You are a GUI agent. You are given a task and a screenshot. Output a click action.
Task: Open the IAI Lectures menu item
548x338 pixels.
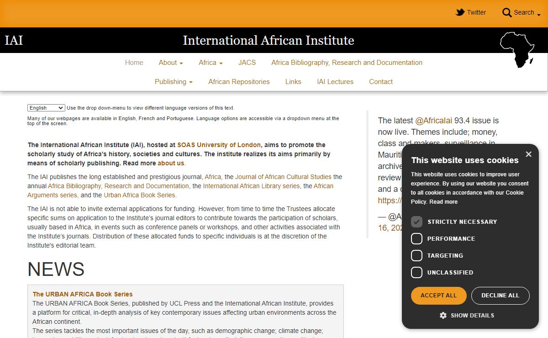pos(335,82)
